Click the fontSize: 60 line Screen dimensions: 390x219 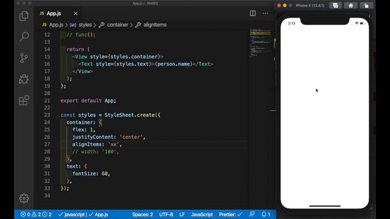pyautogui.click(x=91, y=173)
